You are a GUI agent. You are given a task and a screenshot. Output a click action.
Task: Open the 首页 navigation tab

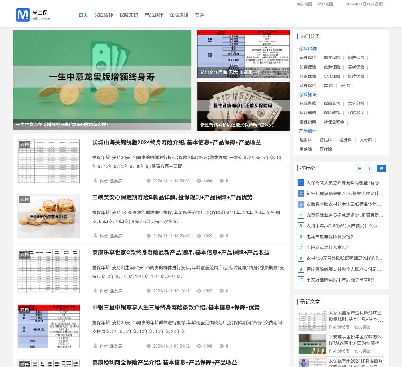coord(83,15)
